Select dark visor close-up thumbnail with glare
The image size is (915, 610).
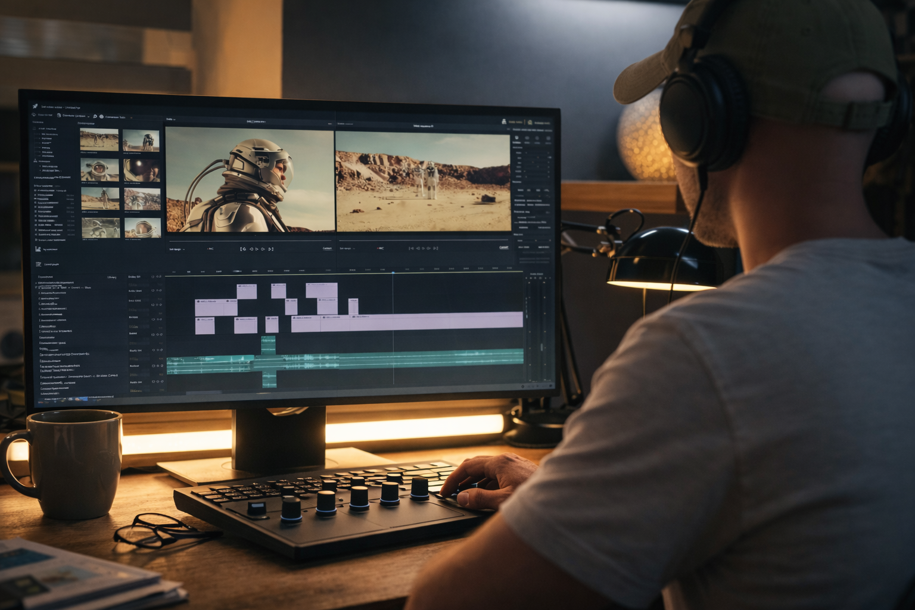[x=142, y=170]
